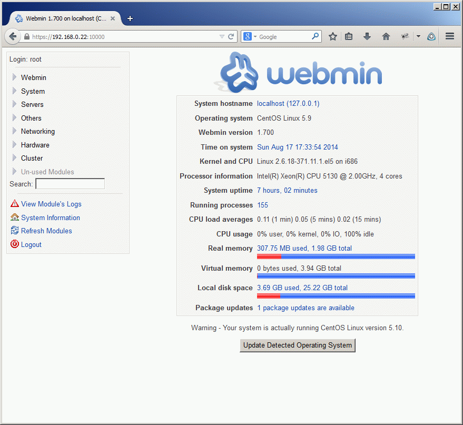Open View Module's Logs link
The width and height of the screenshot is (463, 425).
51,204
